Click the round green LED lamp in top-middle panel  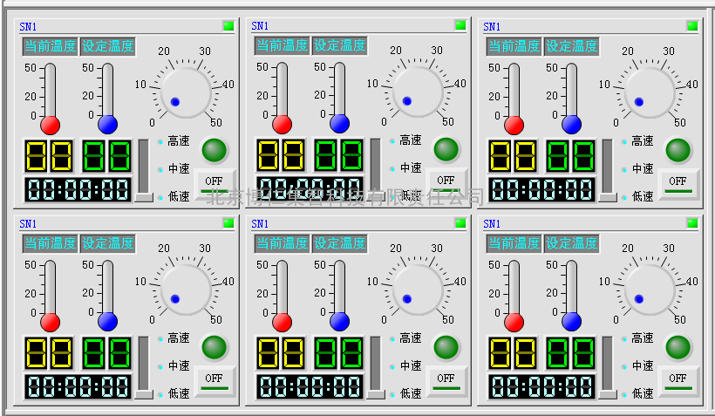[446, 149]
